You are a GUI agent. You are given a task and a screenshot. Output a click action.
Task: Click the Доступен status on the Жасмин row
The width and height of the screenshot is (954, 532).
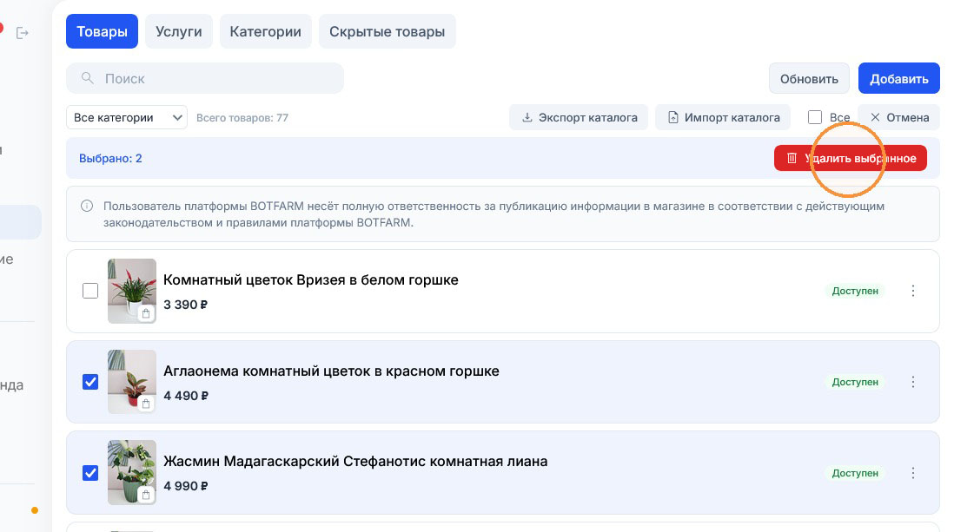855,473
